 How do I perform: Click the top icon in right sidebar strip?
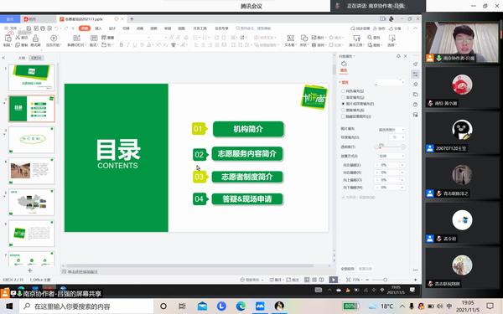pyautogui.click(x=416, y=64)
